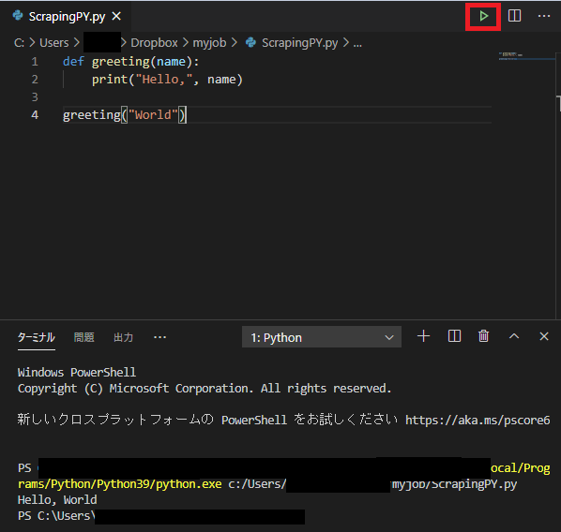Click the Windows PowerShell header line in terminal
561x532 pixels.
pos(77,373)
